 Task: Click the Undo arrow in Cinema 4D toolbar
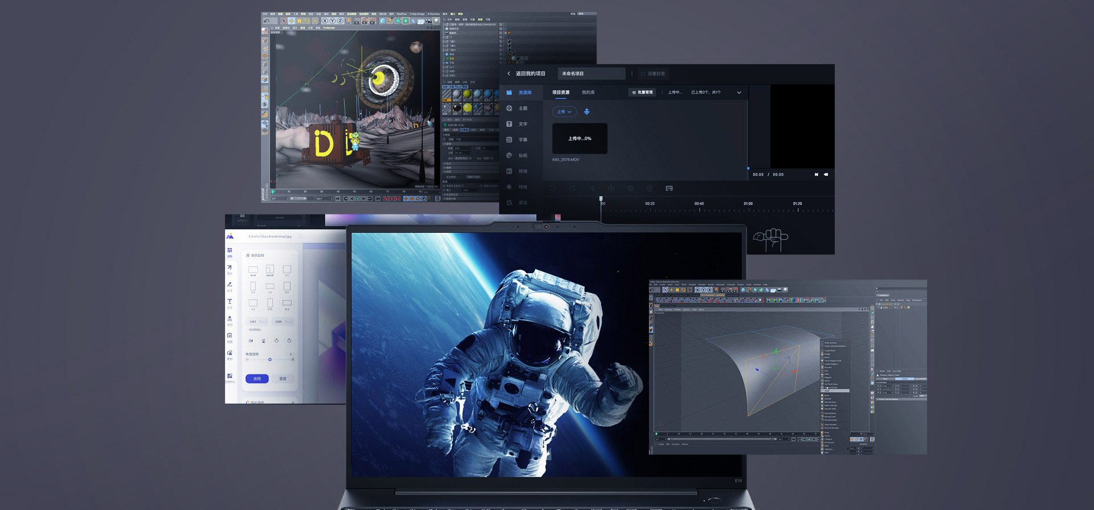(x=267, y=21)
